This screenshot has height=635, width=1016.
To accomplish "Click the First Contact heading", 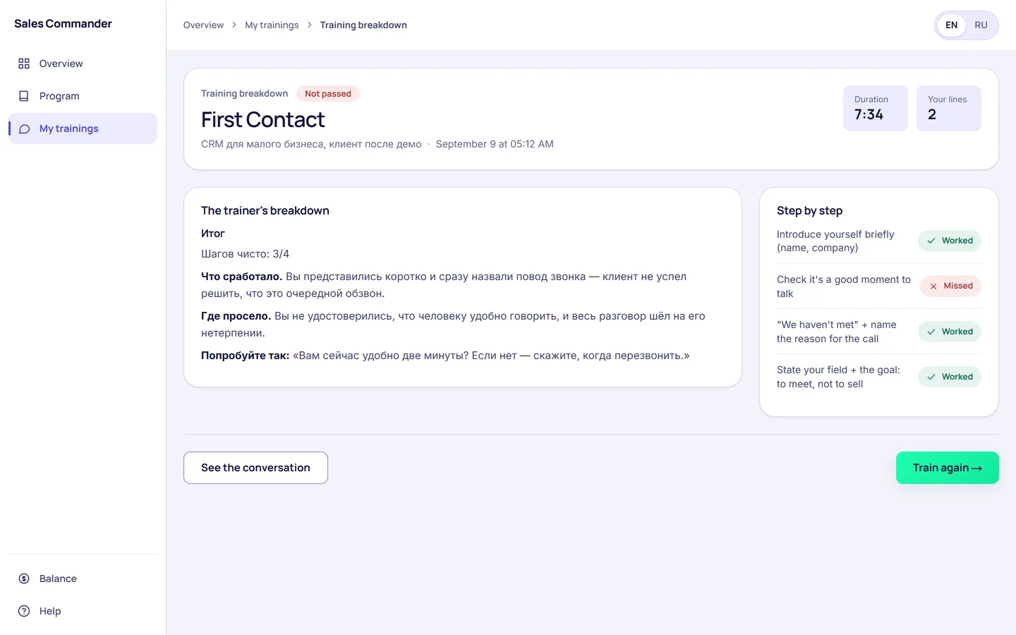I will [x=262, y=120].
